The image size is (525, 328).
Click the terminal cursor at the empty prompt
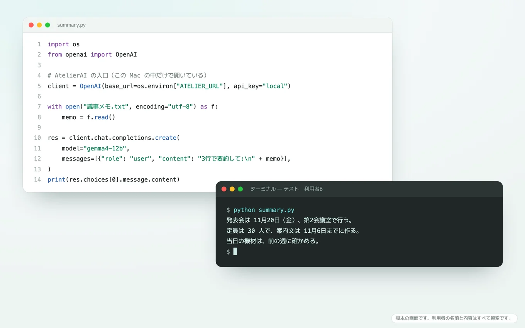coord(235,252)
